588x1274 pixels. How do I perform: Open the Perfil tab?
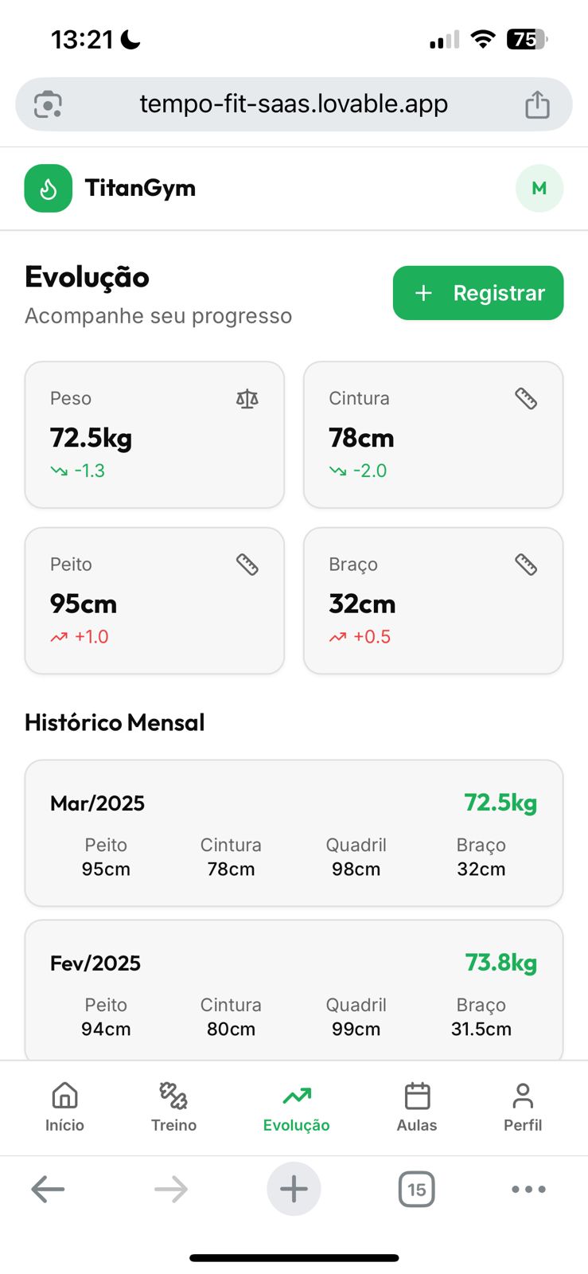[523, 1107]
